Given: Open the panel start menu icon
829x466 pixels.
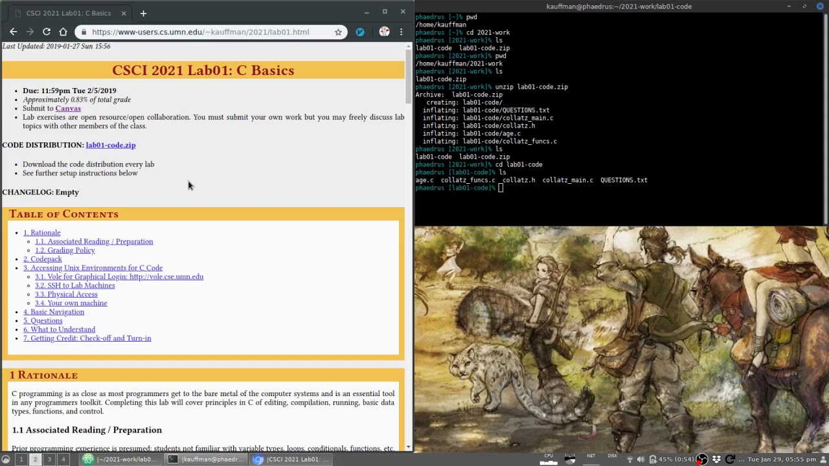Looking at the screenshot, I should (x=6, y=460).
